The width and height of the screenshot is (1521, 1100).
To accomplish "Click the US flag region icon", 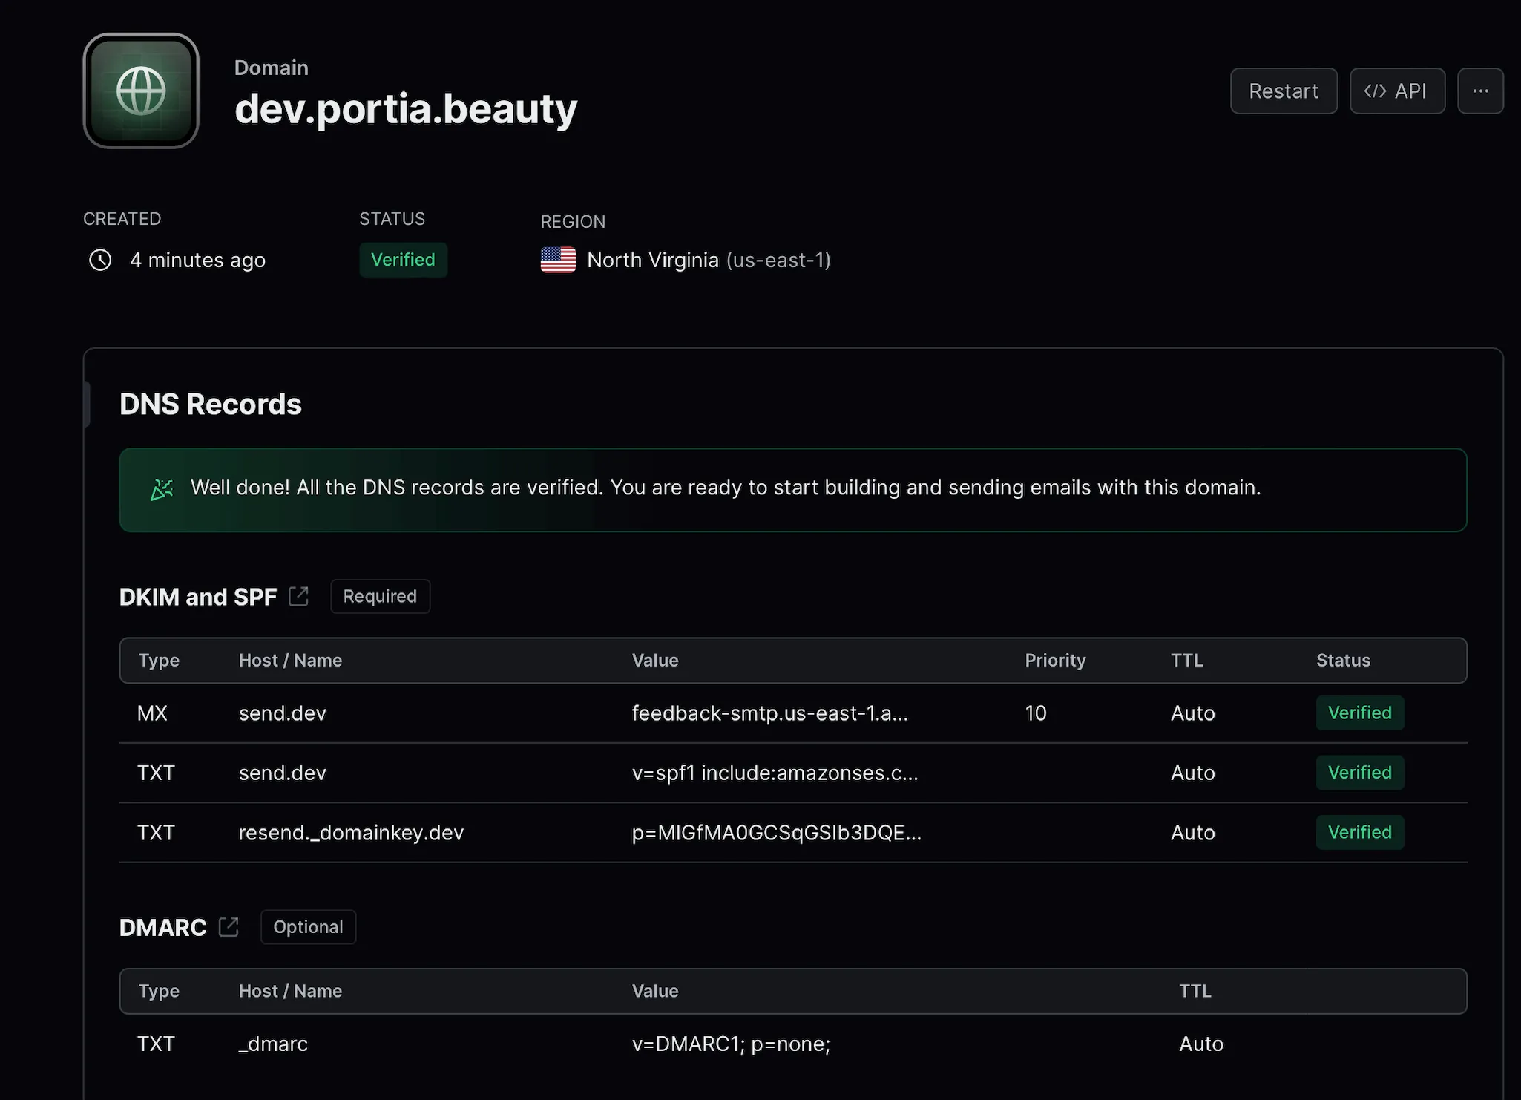I will coord(558,260).
